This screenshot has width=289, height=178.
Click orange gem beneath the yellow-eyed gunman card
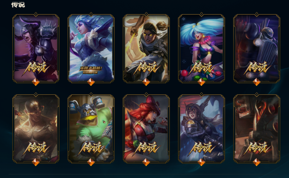146,82
